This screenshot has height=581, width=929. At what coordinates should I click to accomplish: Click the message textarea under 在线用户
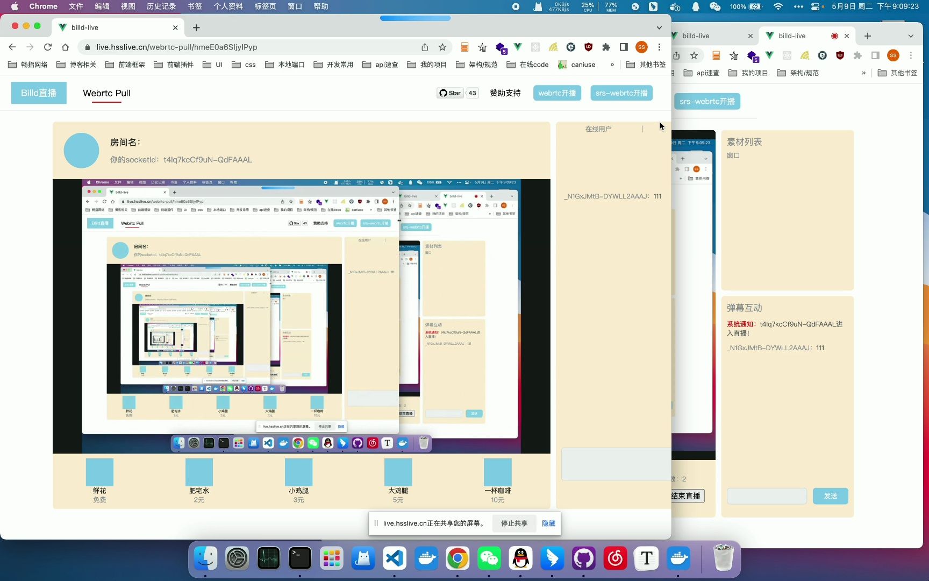pyautogui.click(x=616, y=464)
